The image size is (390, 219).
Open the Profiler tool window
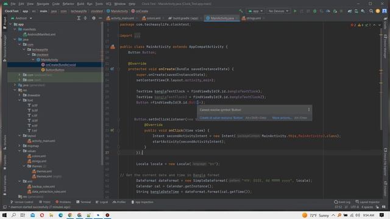119,202
